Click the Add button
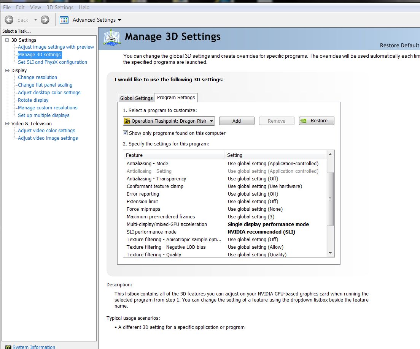This screenshot has height=349, width=420. tap(237, 121)
